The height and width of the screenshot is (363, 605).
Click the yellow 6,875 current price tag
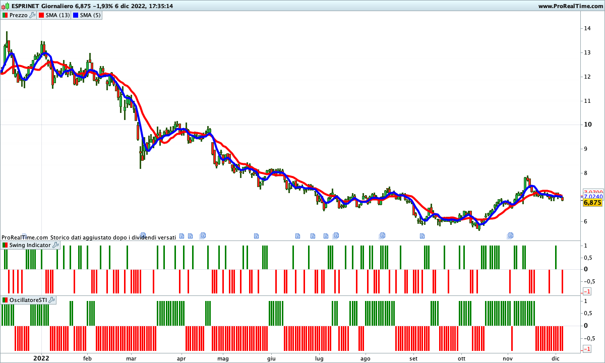pos(592,203)
